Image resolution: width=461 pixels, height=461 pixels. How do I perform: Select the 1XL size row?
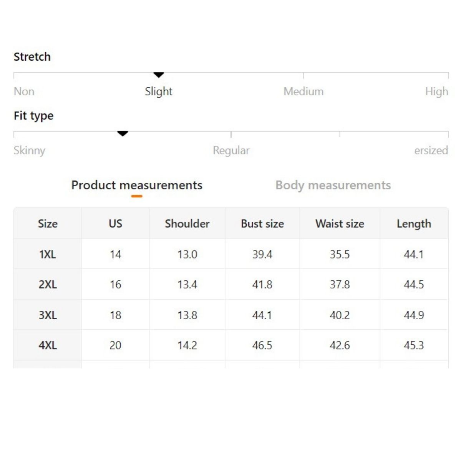[48, 254]
